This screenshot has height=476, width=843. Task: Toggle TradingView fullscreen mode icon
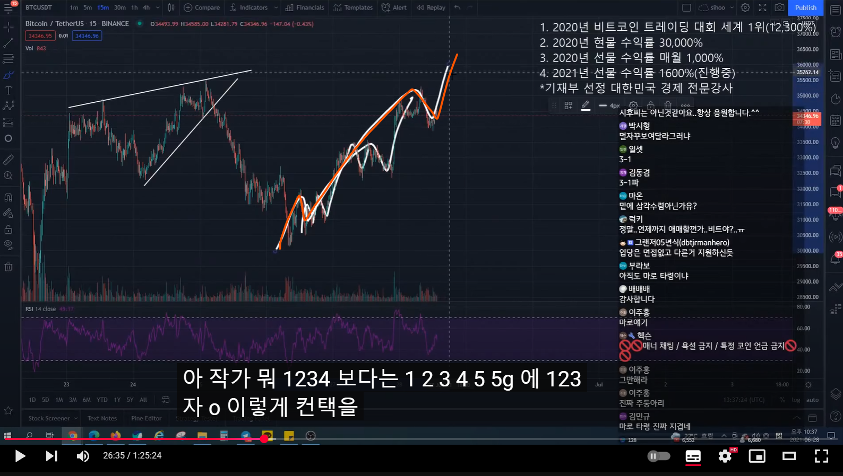click(762, 7)
